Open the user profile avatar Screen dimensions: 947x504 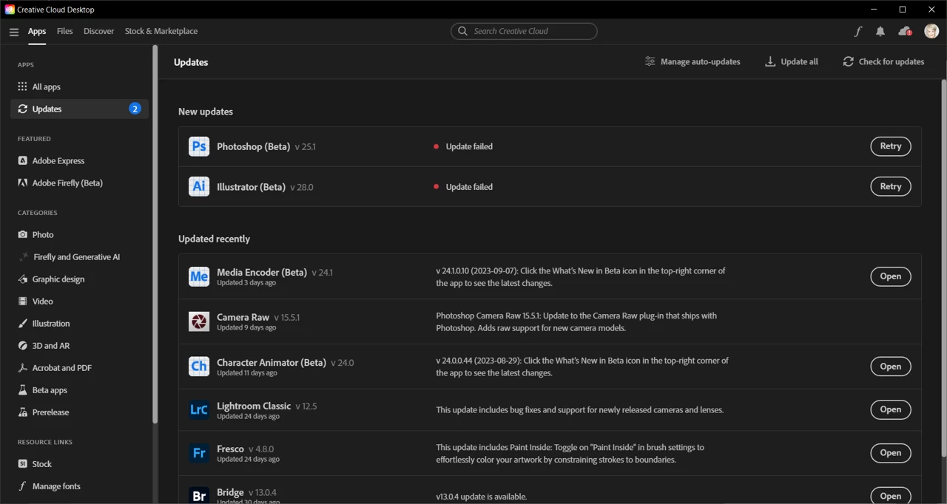pyautogui.click(x=931, y=31)
